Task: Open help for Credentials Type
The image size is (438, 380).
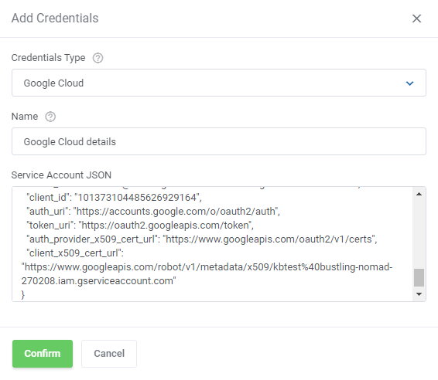Action: (98, 58)
